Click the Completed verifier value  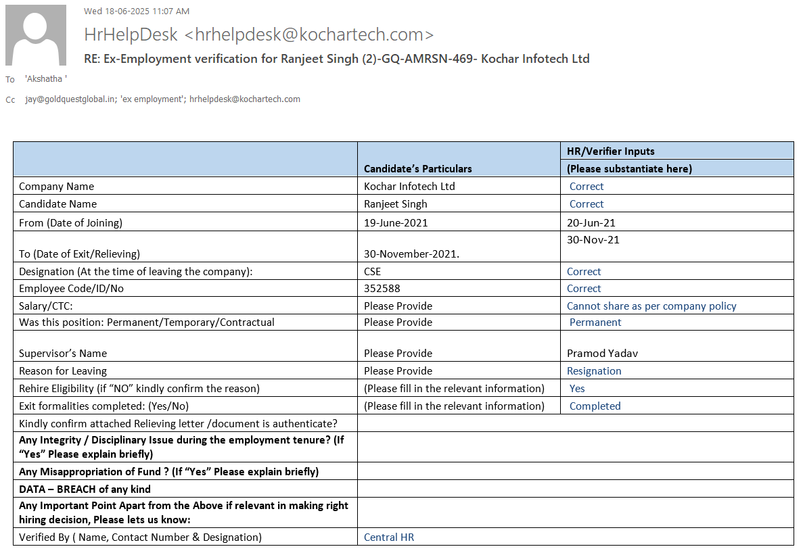pos(595,406)
